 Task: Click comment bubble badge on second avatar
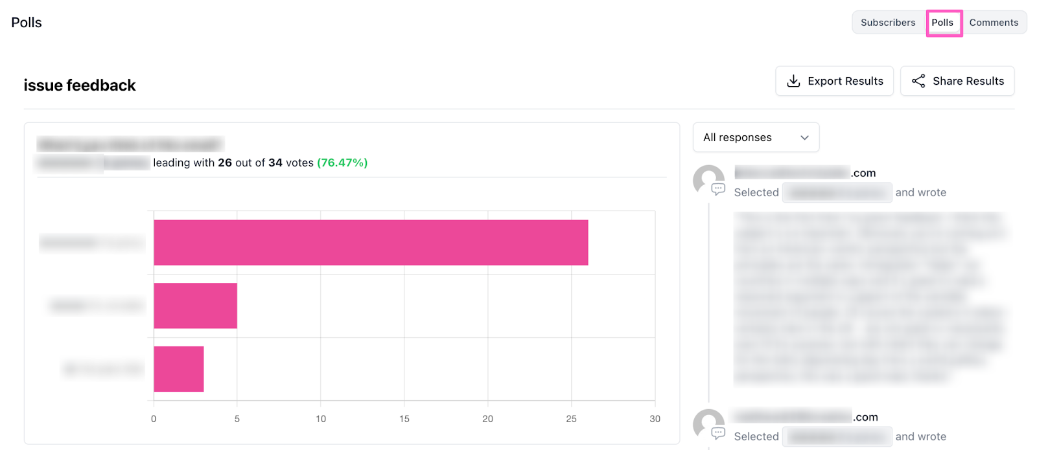tap(718, 433)
